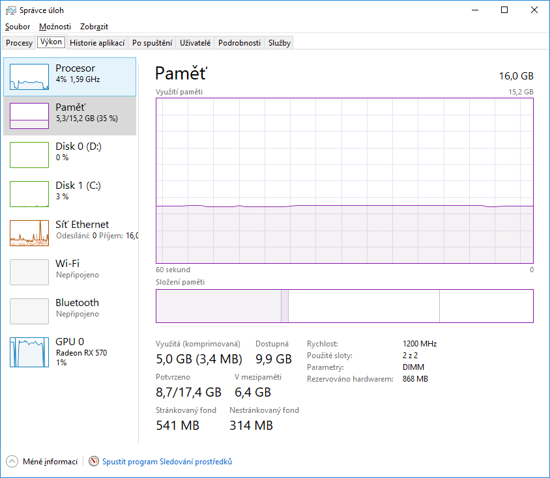Open the GPU 0 Radeon RX 570 graph icon
550x478 pixels.
tap(29, 352)
